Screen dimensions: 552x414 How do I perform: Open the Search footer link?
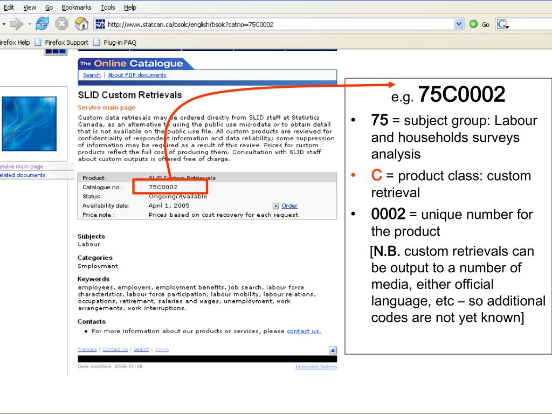pos(142,349)
